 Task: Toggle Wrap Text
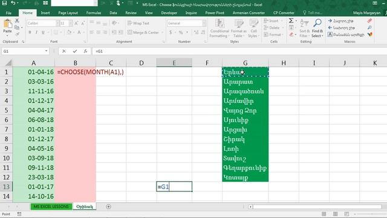coord(138,23)
